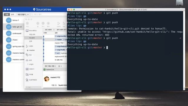Screen dimensions: 188x106
Task: Click the 'returned error: 403' terminal line
Action: click(88, 35)
